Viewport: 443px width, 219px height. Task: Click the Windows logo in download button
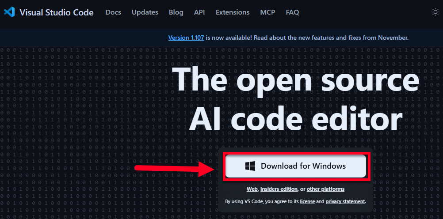tap(251, 166)
